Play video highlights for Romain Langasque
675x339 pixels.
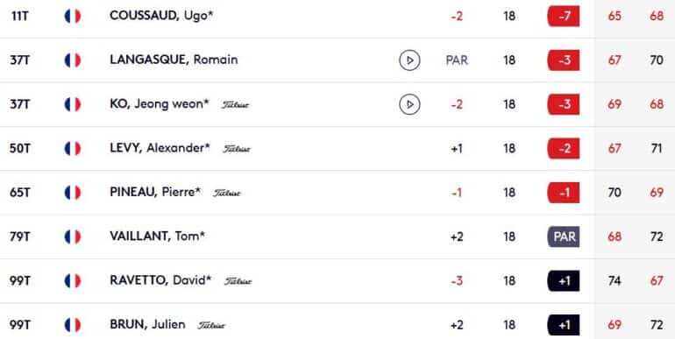coord(409,60)
